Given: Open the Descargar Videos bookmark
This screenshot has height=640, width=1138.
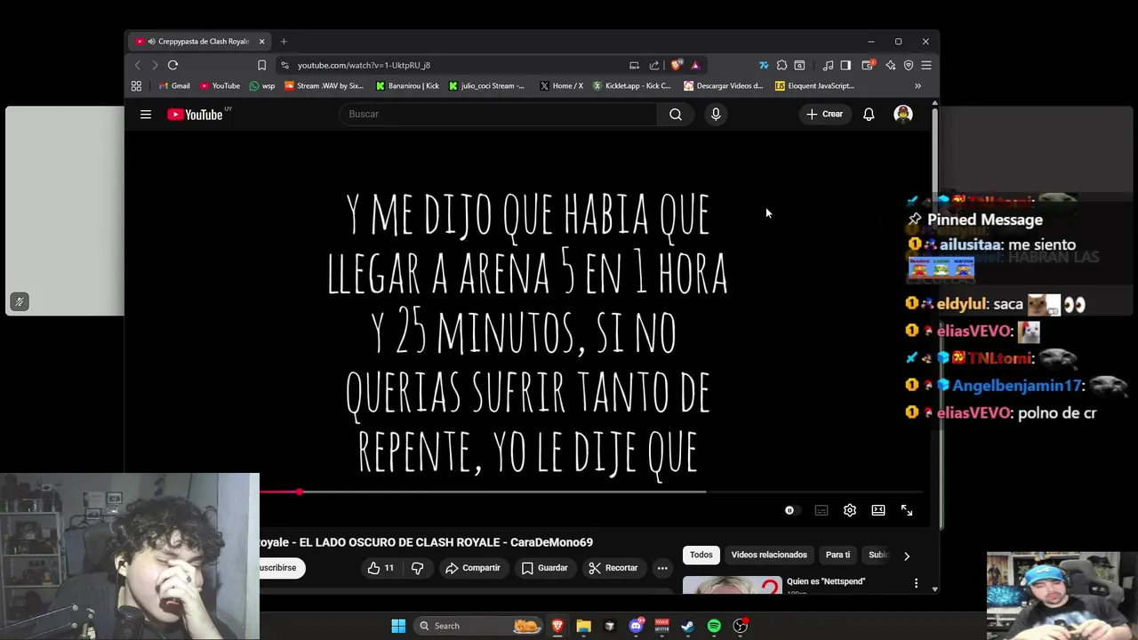Looking at the screenshot, I should pyautogui.click(x=723, y=86).
